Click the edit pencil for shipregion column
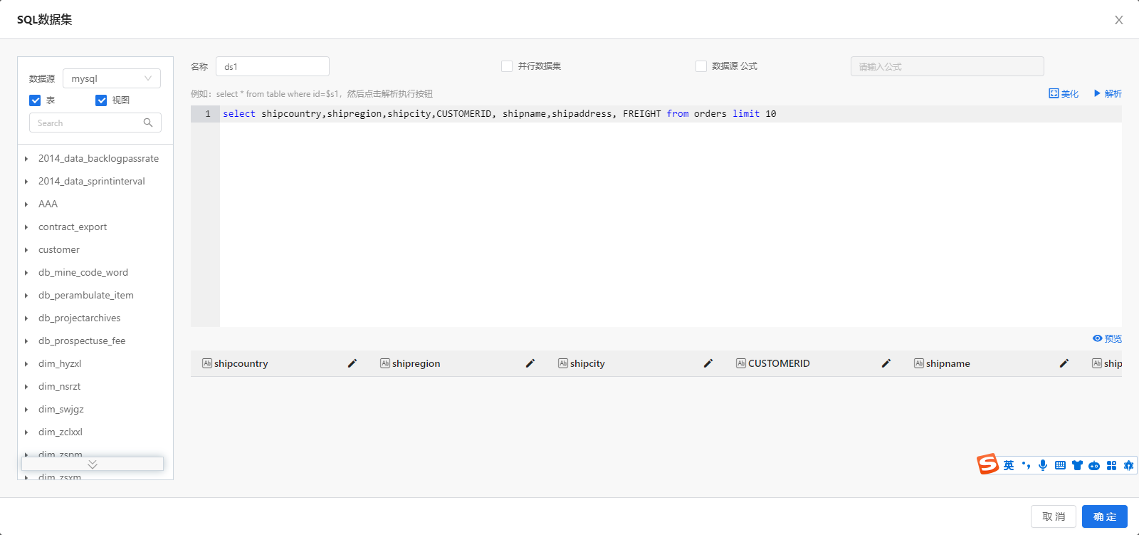 (x=530, y=363)
